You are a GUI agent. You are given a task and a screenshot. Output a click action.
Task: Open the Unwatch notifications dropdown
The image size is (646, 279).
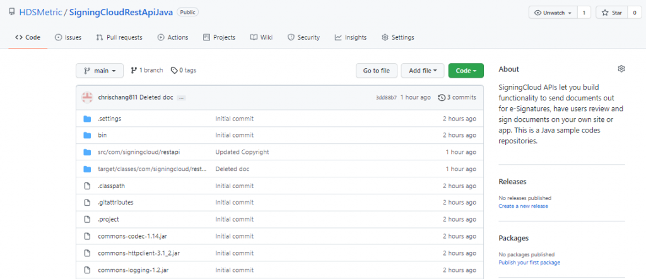553,13
